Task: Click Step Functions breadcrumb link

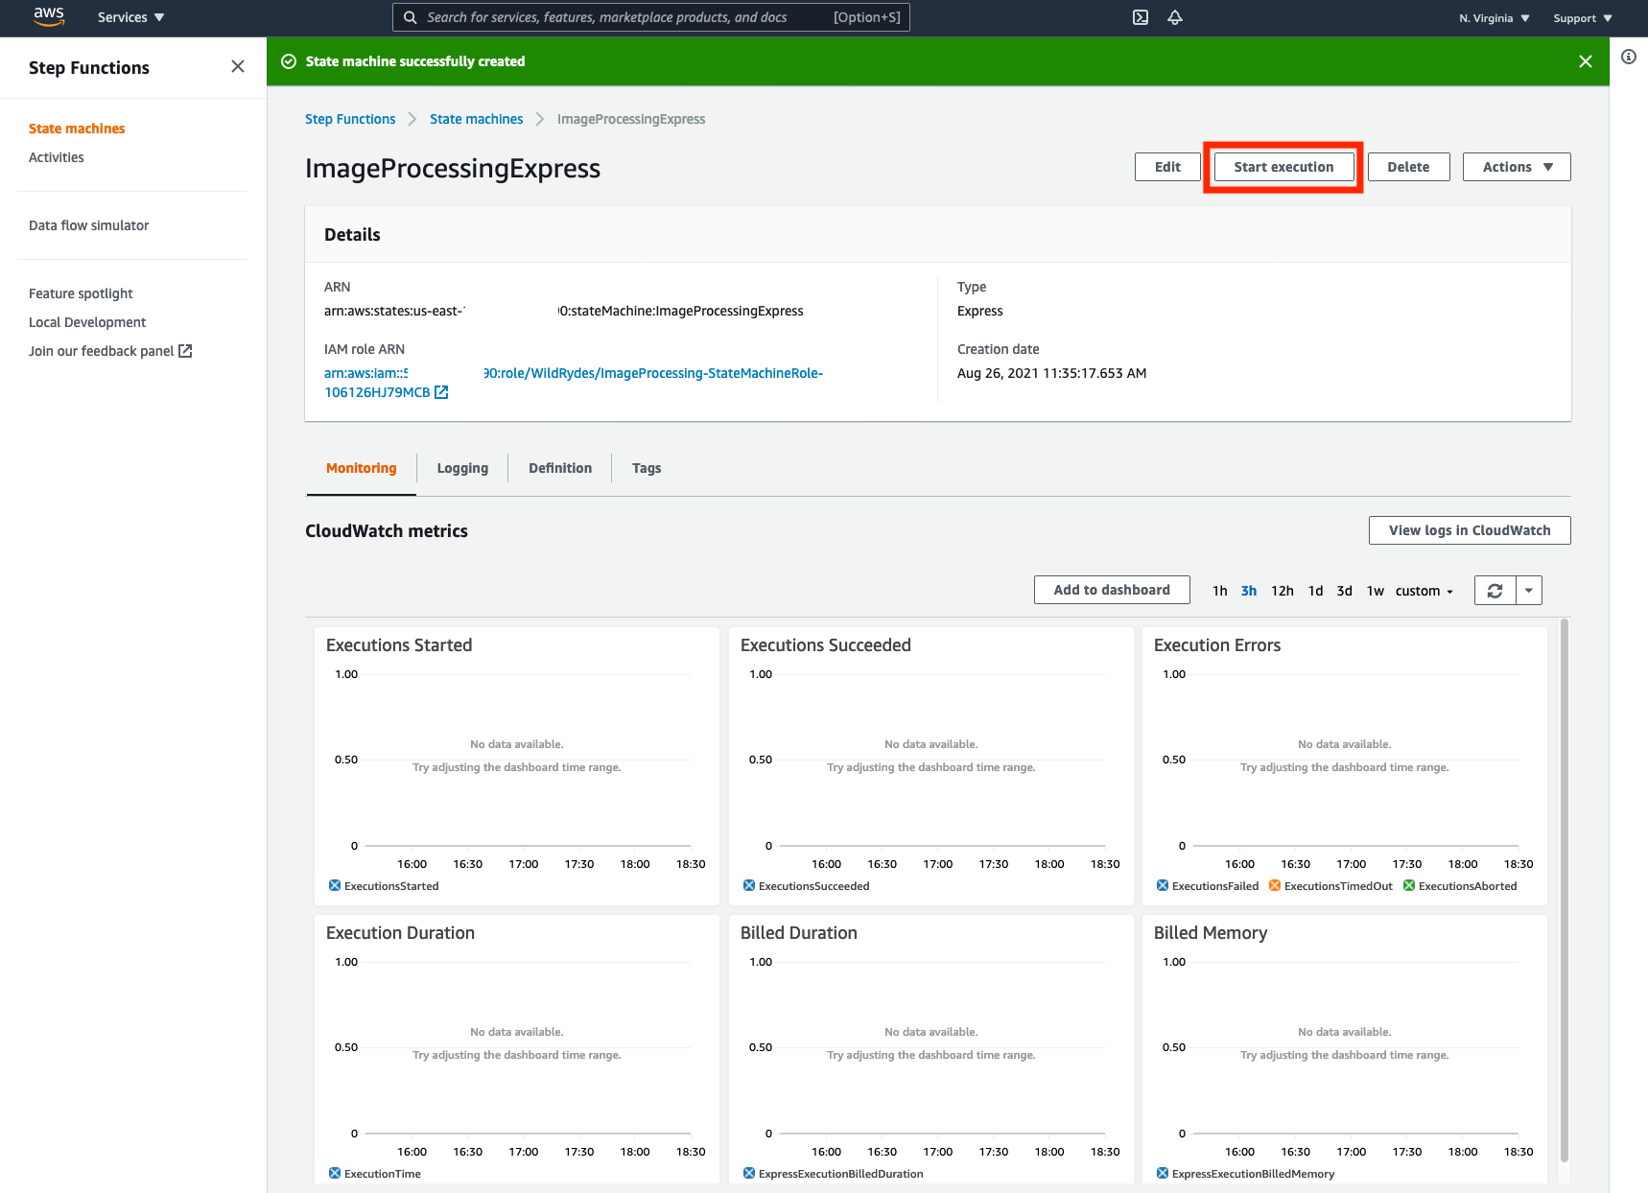Action: (x=350, y=119)
